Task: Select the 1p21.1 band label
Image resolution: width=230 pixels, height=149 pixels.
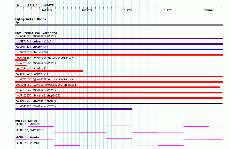Action: point(20,22)
